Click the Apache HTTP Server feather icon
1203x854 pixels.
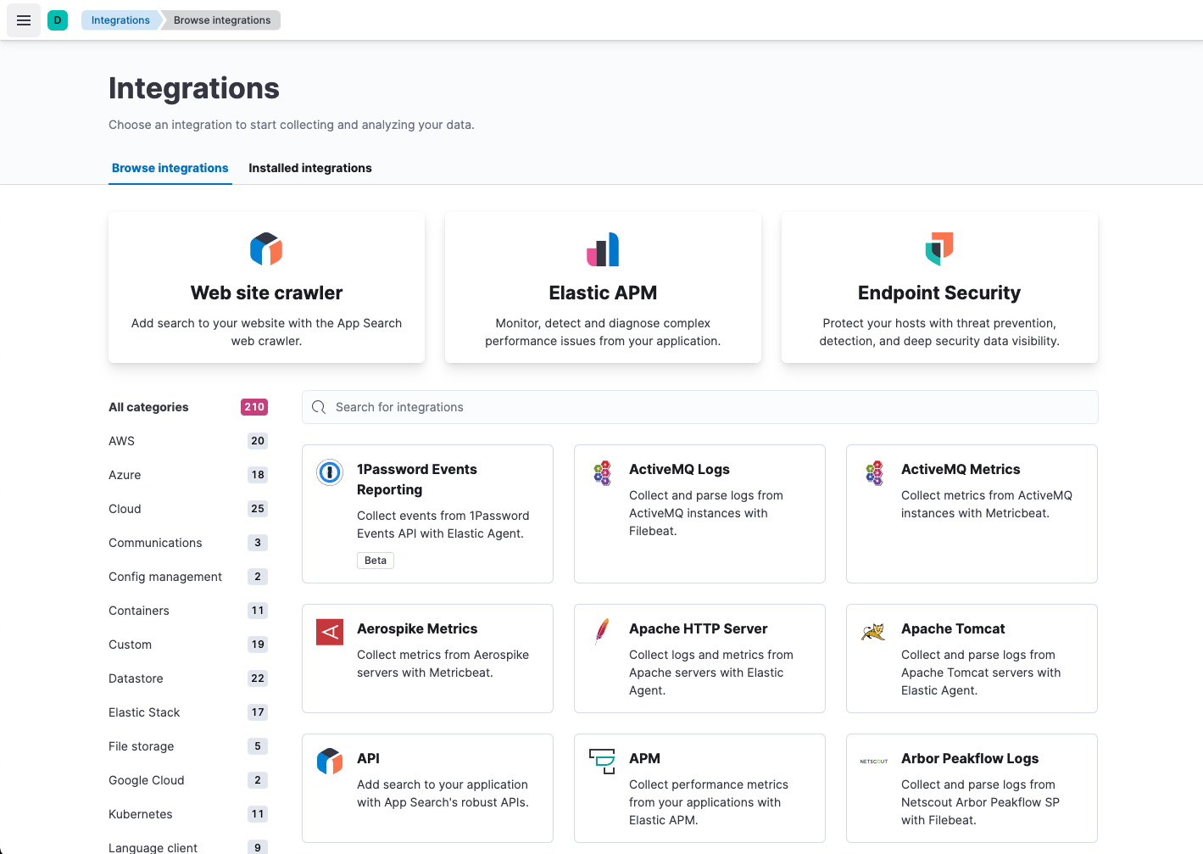tap(602, 632)
